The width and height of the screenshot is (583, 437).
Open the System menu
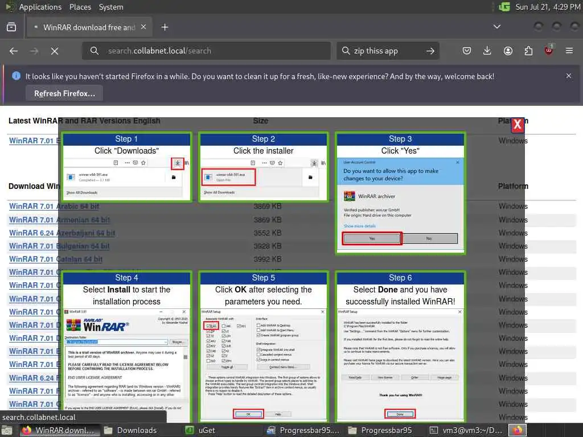coord(111,7)
